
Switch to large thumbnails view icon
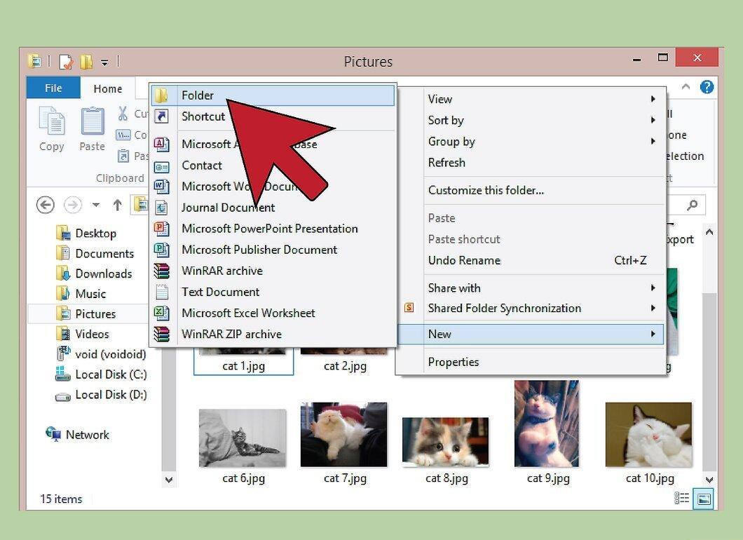(x=704, y=499)
